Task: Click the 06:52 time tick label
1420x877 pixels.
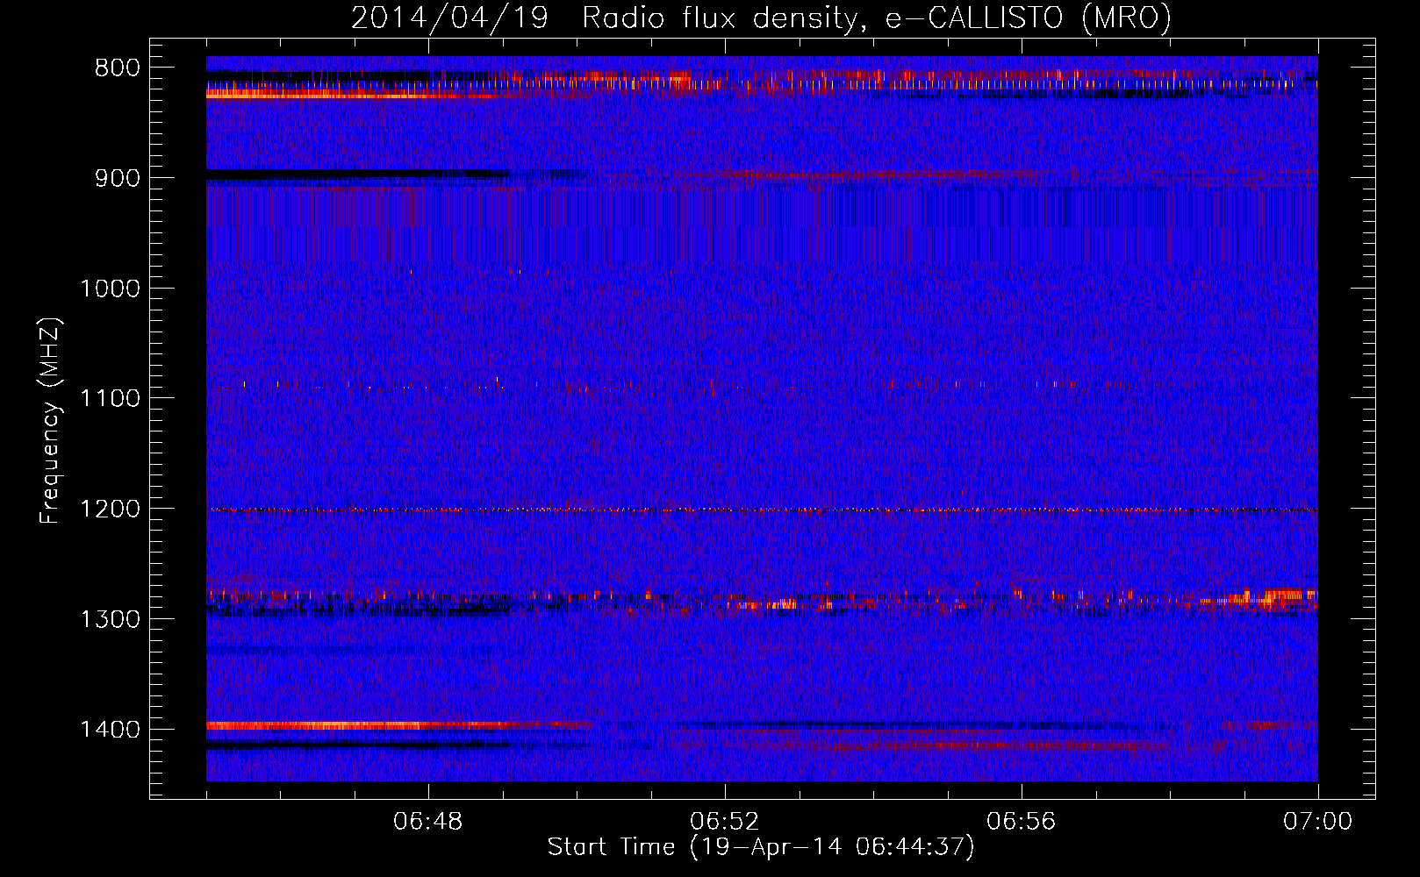Action: click(x=725, y=822)
